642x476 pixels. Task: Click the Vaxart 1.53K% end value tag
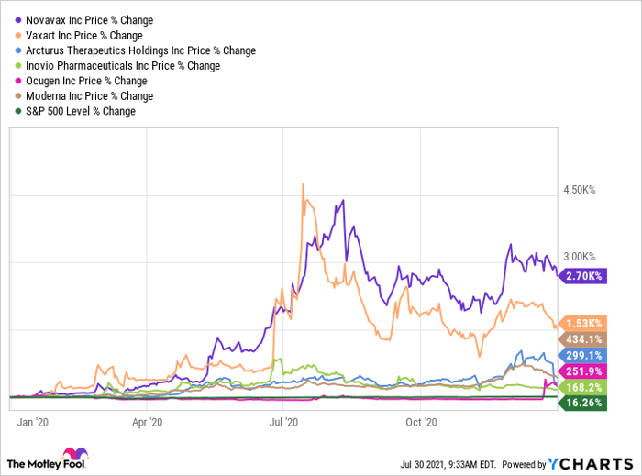581,324
